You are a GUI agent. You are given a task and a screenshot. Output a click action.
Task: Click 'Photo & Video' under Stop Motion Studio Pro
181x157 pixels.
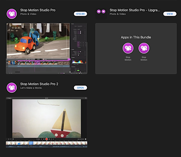tap(28, 14)
